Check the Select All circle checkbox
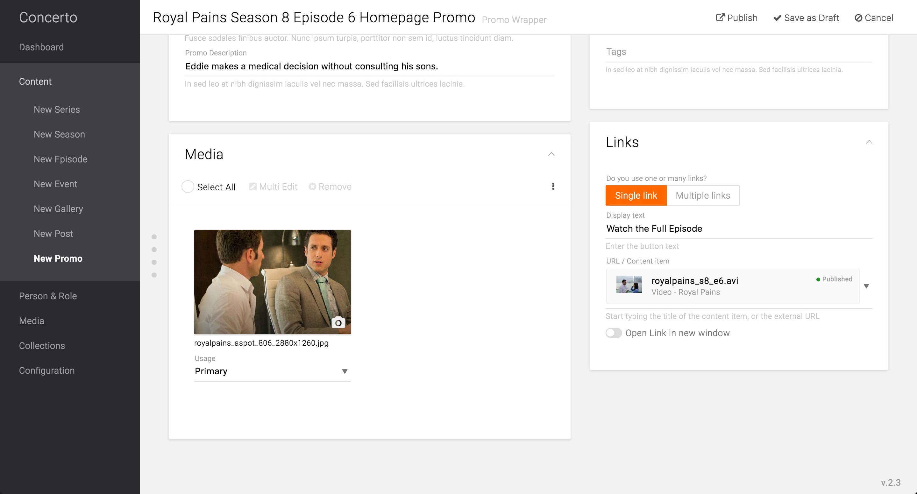 tap(188, 187)
